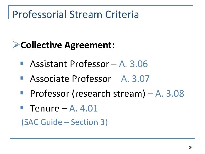Open the A. 4.01 tenure link

pos(83,108)
